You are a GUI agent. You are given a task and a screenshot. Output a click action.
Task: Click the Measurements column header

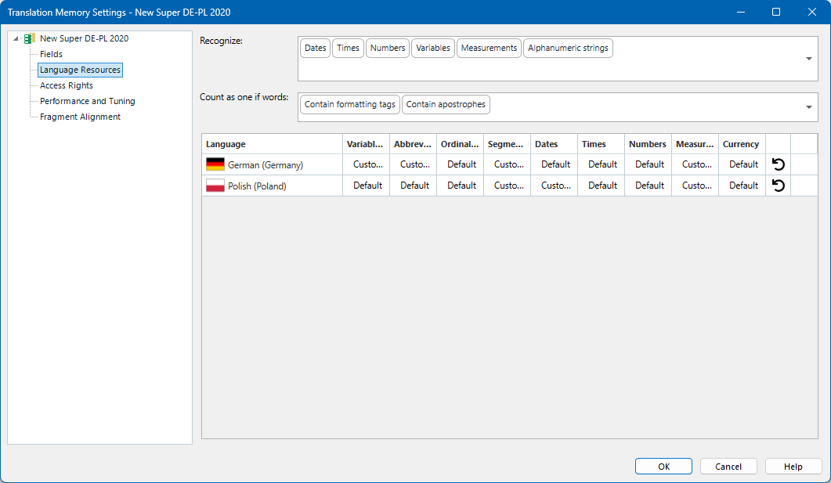pyautogui.click(x=695, y=144)
